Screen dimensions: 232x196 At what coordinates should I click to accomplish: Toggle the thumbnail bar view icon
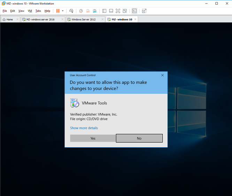point(111,11)
